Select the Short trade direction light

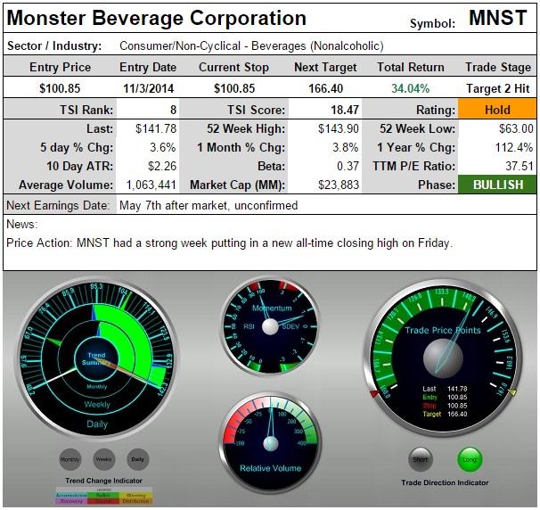coord(421,459)
